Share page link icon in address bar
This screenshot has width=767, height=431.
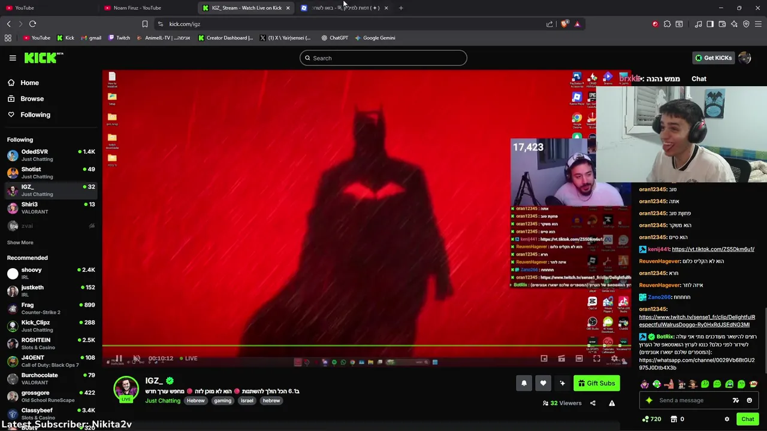(549, 24)
